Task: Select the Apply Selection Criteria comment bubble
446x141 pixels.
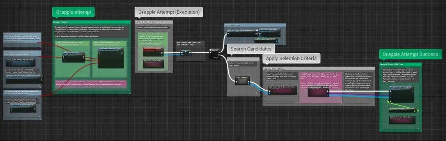Action: [x=291, y=59]
